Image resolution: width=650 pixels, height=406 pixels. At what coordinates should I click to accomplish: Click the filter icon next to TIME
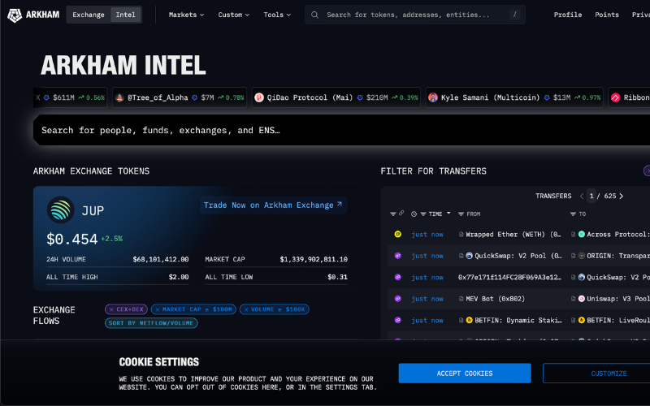(423, 214)
